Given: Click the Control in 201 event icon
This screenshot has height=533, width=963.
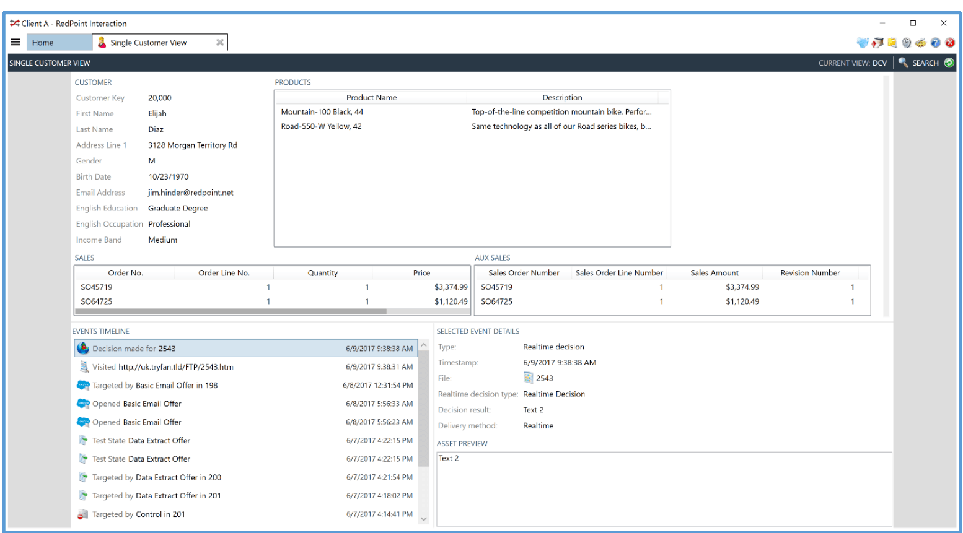Looking at the screenshot, I should [83, 514].
